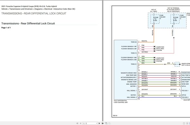Click the FLEXRAY BRANCH 2 BM label
190x125 pixels.
[x=129, y=60]
